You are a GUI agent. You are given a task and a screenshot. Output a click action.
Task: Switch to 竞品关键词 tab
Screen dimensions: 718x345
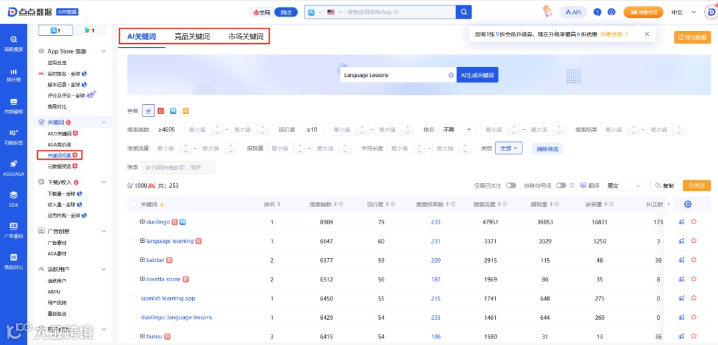tap(192, 36)
